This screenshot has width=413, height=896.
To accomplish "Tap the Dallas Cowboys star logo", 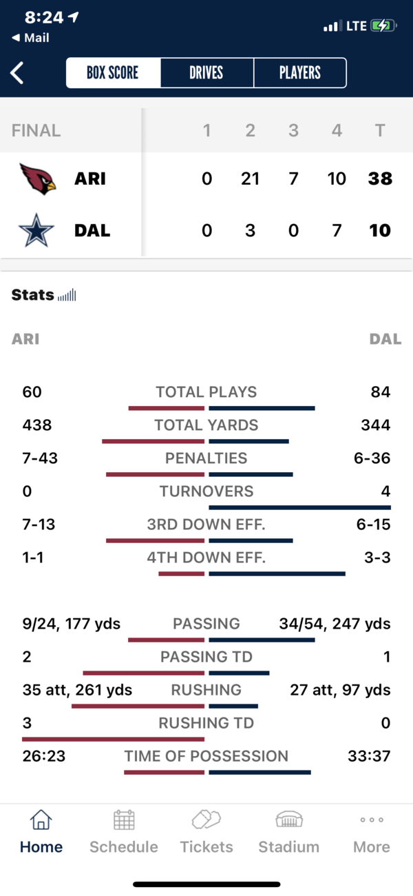I will [x=36, y=230].
